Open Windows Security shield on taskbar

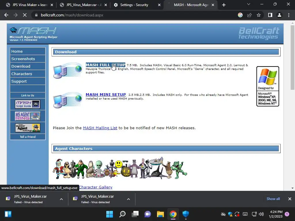tap(186, 214)
